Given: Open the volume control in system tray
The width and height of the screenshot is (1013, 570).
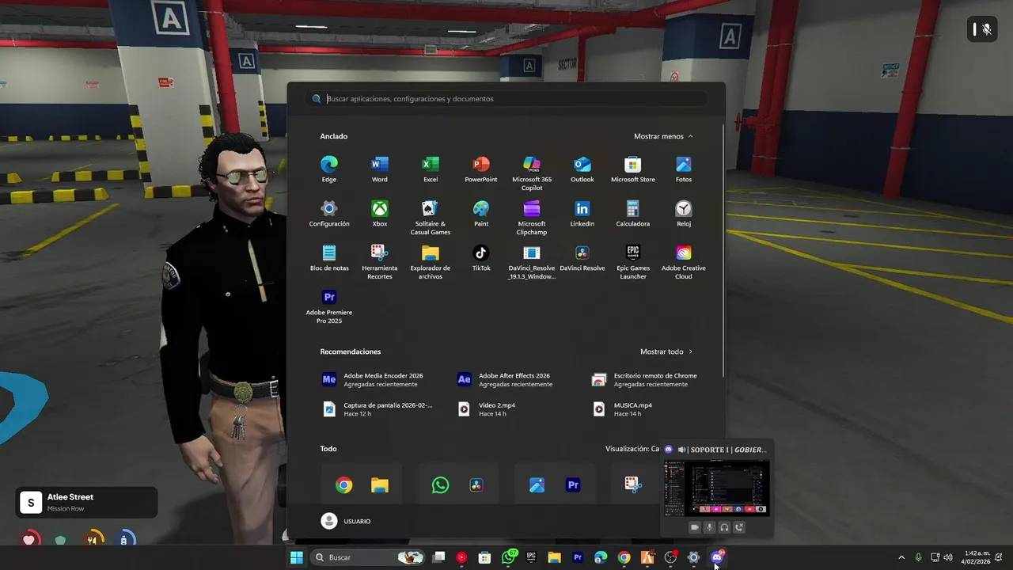Looking at the screenshot, I should 948,557.
